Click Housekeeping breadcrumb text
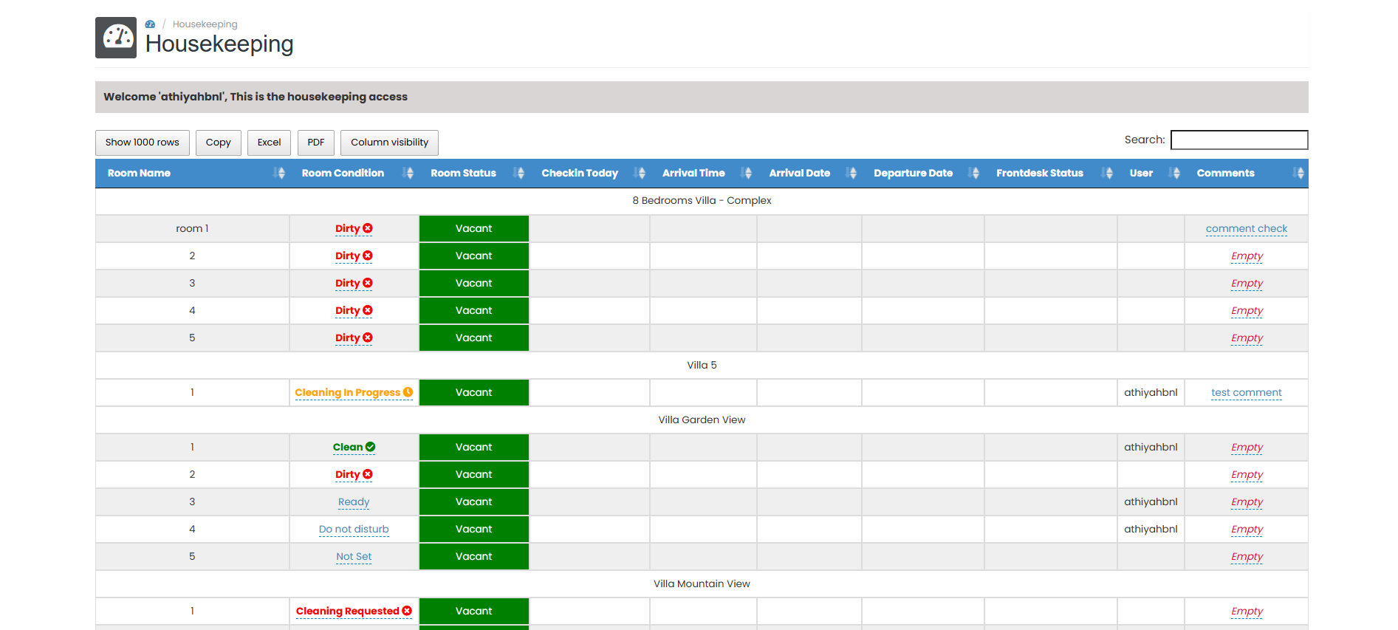 click(x=205, y=24)
